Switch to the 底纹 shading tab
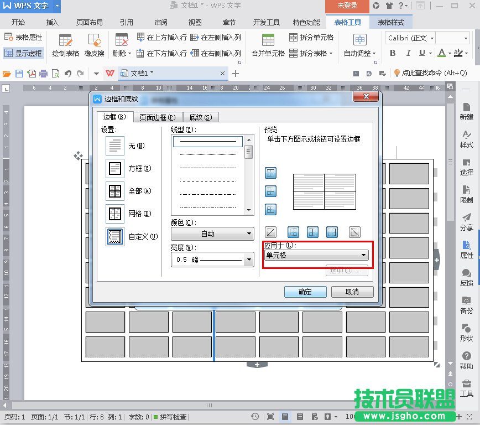This screenshot has width=480, height=425. click(200, 117)
